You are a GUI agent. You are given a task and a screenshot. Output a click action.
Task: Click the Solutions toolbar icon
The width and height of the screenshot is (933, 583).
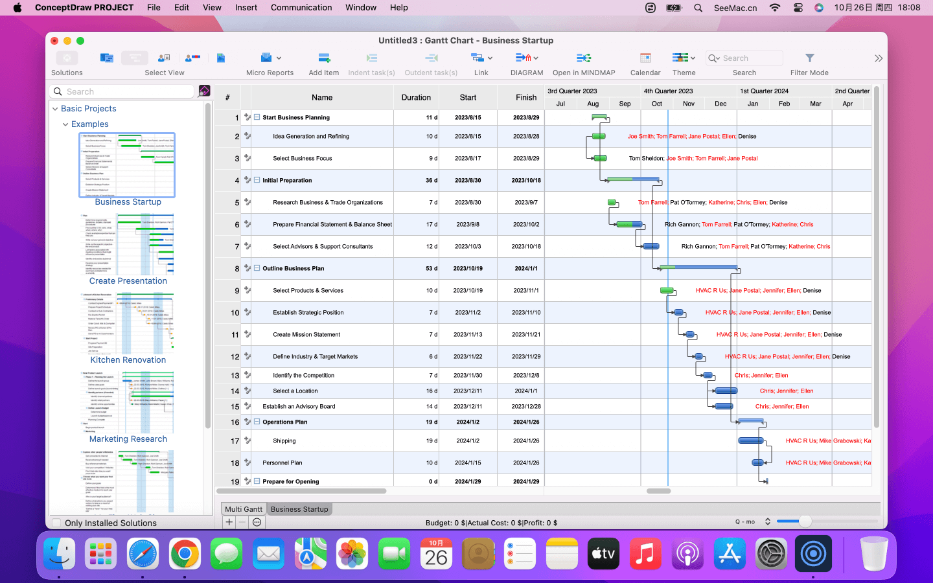(67, 58)
